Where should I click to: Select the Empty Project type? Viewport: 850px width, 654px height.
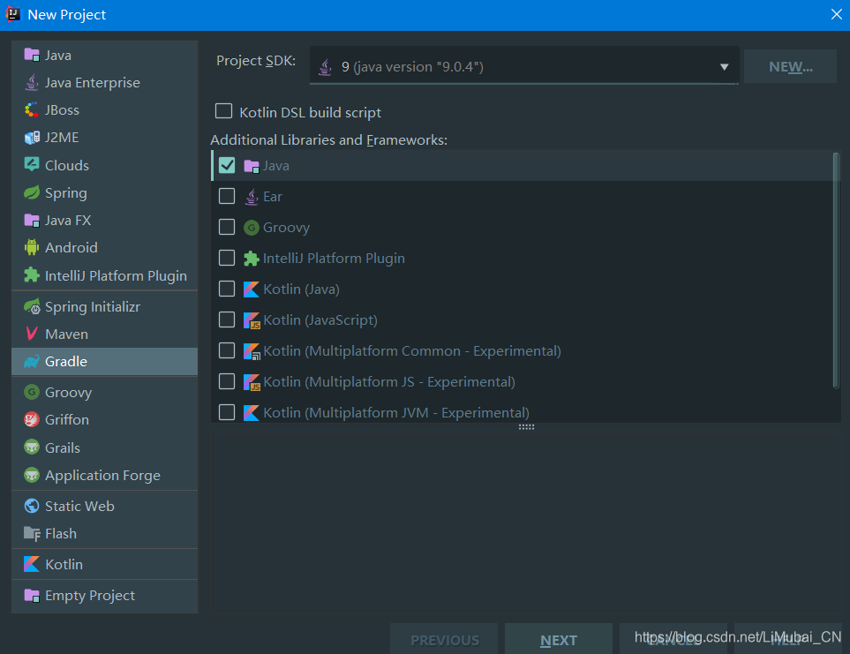click(105, 595)
